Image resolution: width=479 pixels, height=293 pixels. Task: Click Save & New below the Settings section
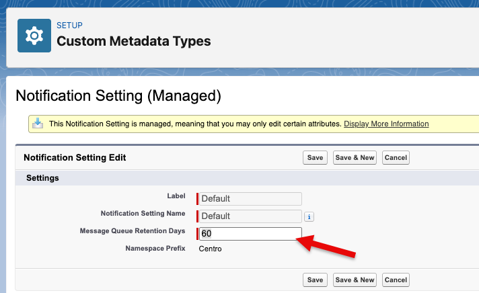[x=355, y=280]
